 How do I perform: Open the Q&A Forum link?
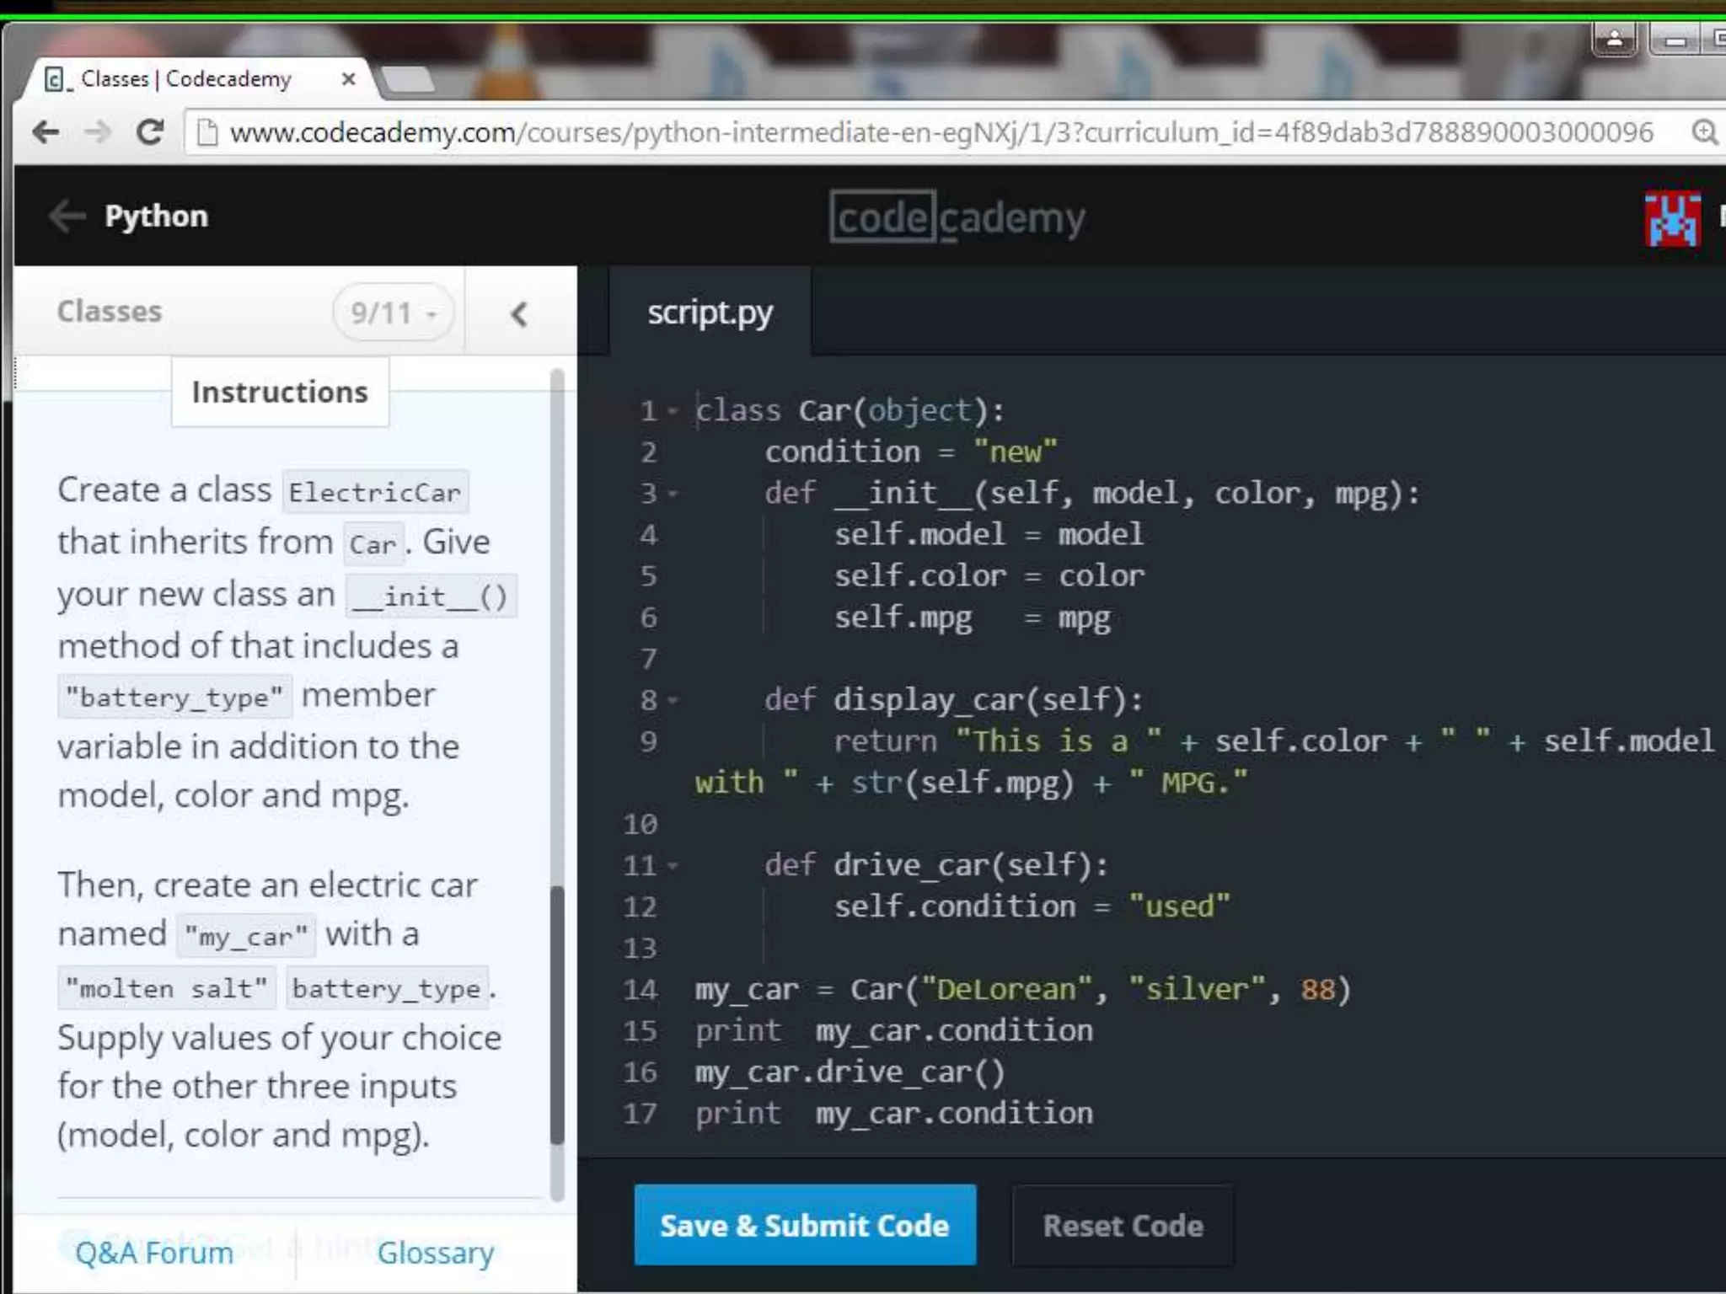tap(154, 1253)
